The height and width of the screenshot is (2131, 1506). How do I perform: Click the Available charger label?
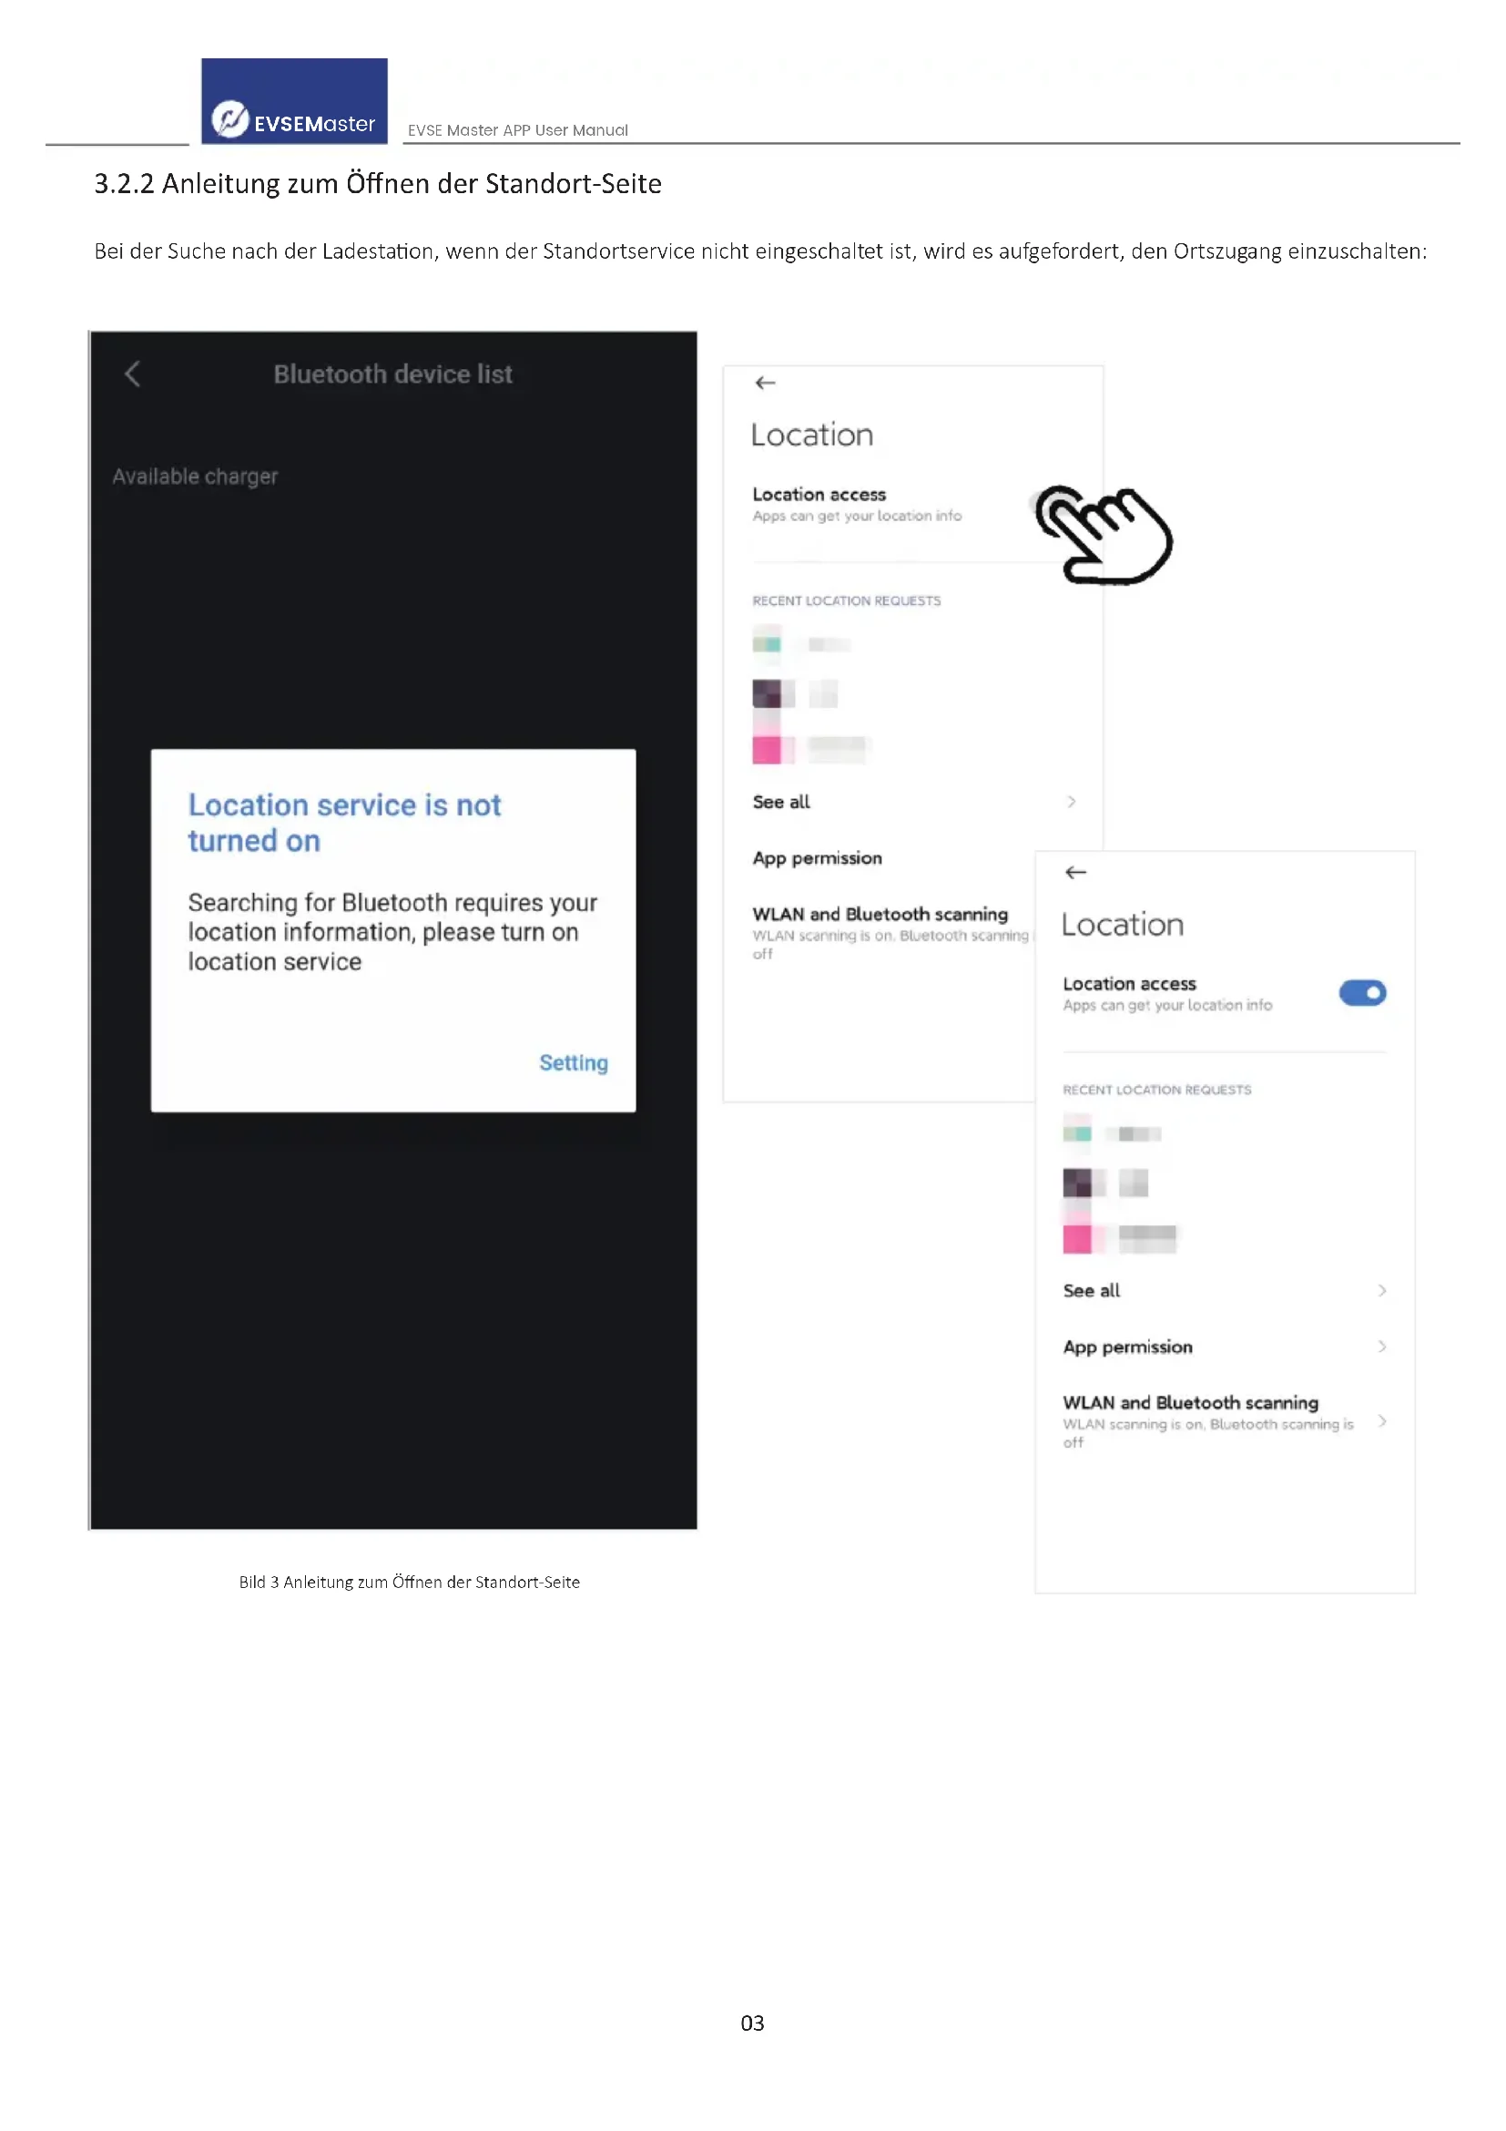click(195, 476)
